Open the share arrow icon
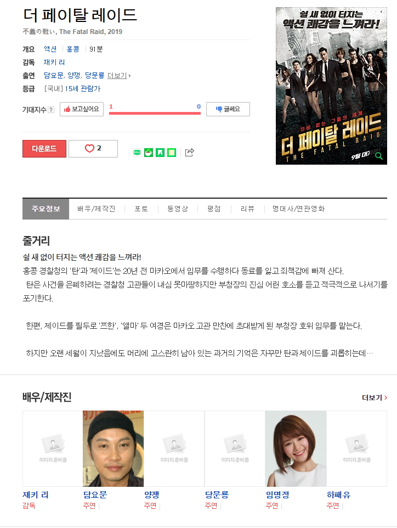 [x=189, y=153]
